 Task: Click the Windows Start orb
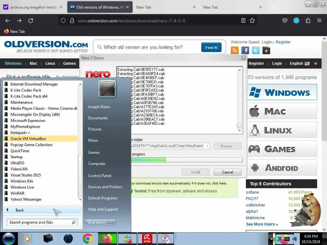(x=9, y=239)
